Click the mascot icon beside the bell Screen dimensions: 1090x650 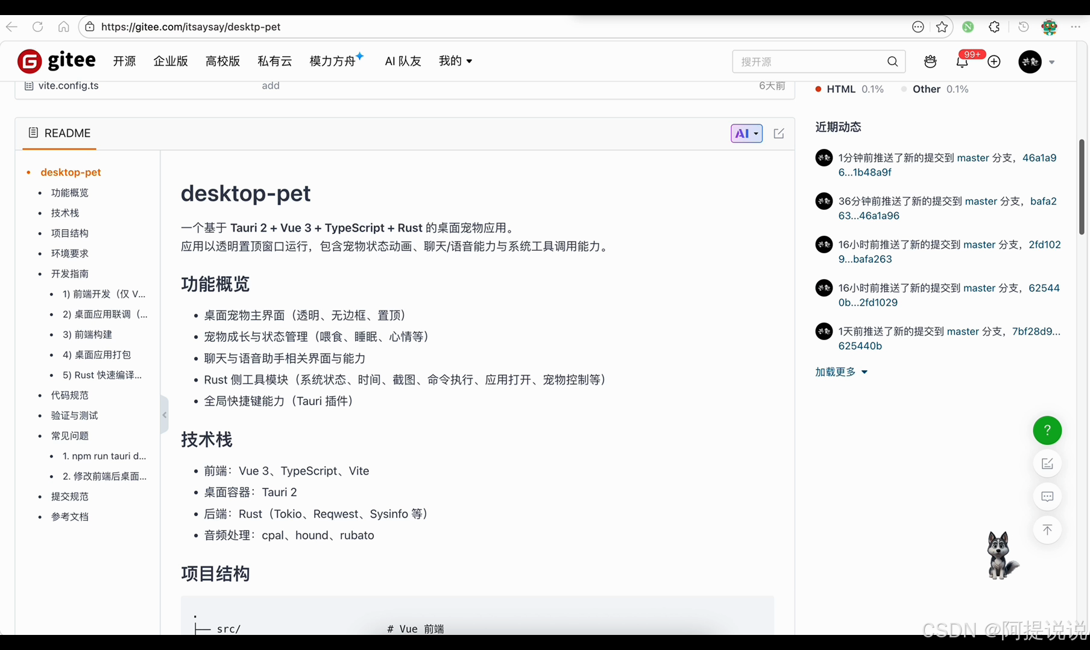930,62
